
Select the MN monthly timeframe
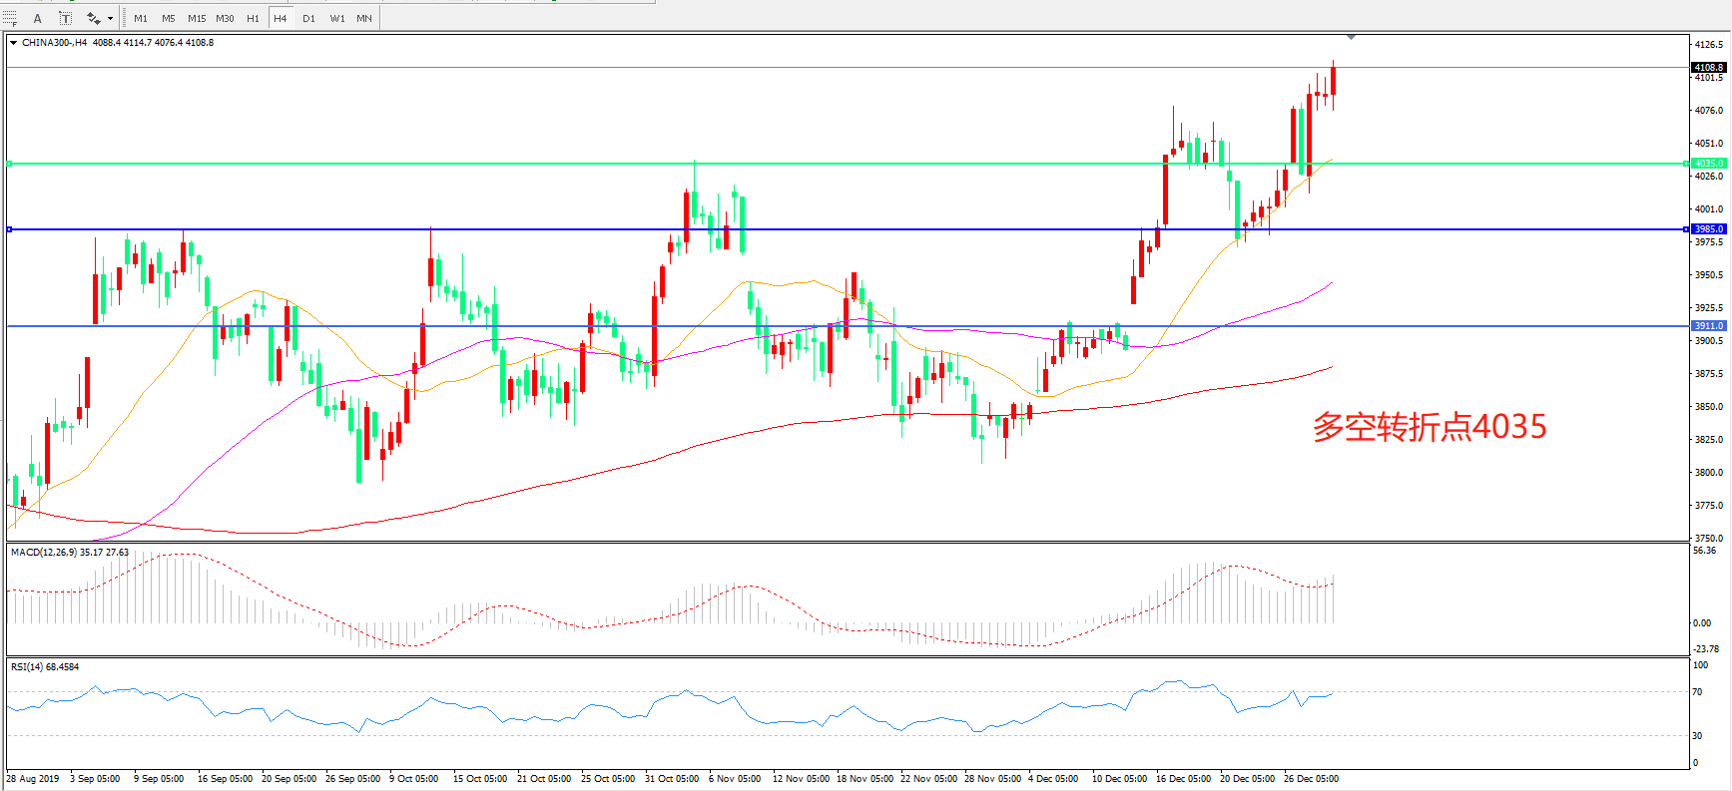tap(364, 18)
